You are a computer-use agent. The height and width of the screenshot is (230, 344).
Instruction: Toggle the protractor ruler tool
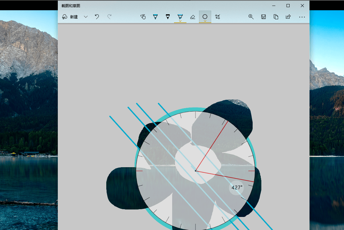pyautogui.click(x=205, y=17)
